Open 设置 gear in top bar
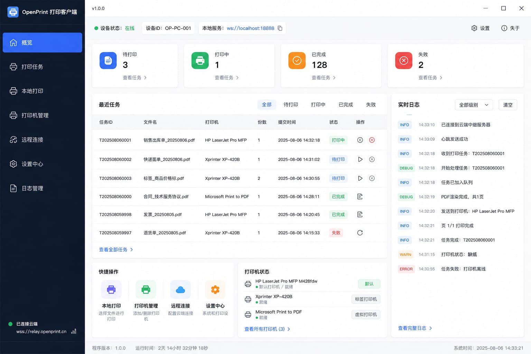This screenshot has width=531, height=354. [x=481, y=28]
